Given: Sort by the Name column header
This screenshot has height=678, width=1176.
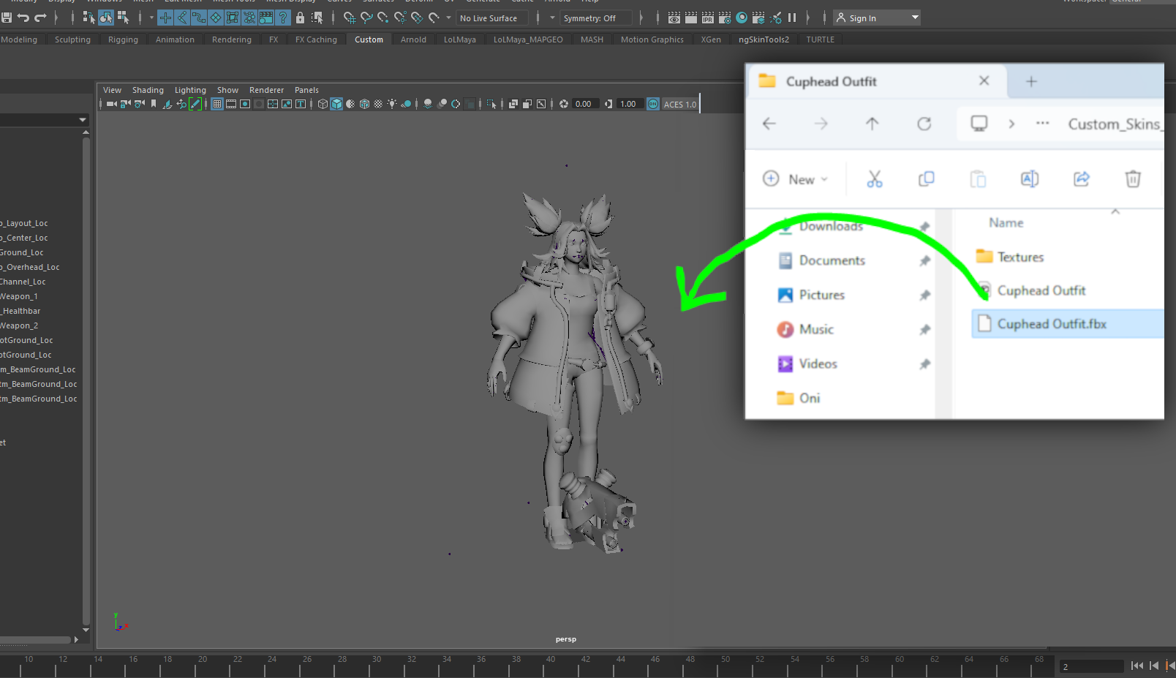Looking at the screenshot, I should [x=1006, y=222].
